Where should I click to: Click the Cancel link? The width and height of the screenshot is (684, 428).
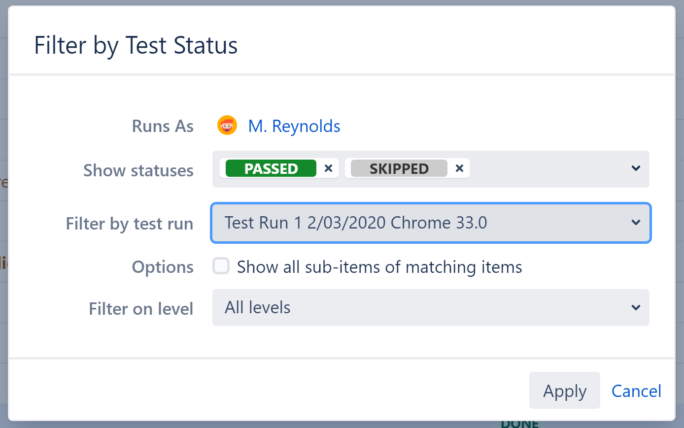pyautogui.click(x=636, y=391)
